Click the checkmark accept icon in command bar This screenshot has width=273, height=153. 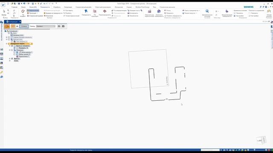coord(59,26)
